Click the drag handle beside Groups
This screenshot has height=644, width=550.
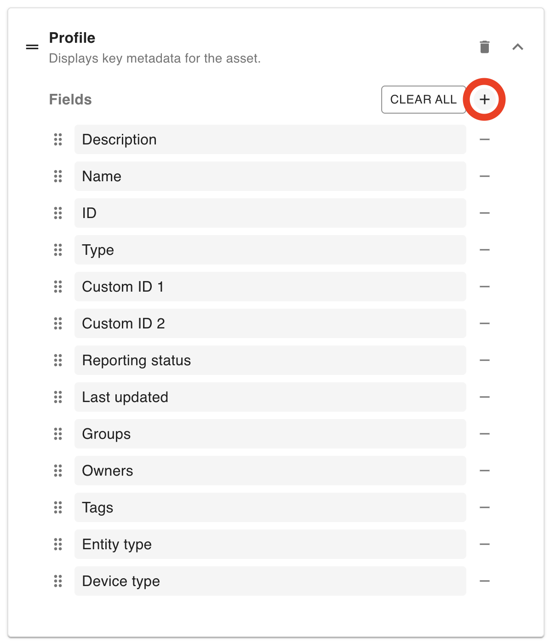tap(58, 434)
